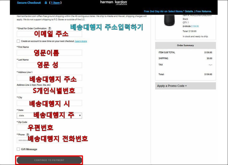Focus the Last Name field
Screen dimensions: 228x165
coord(49,65)
